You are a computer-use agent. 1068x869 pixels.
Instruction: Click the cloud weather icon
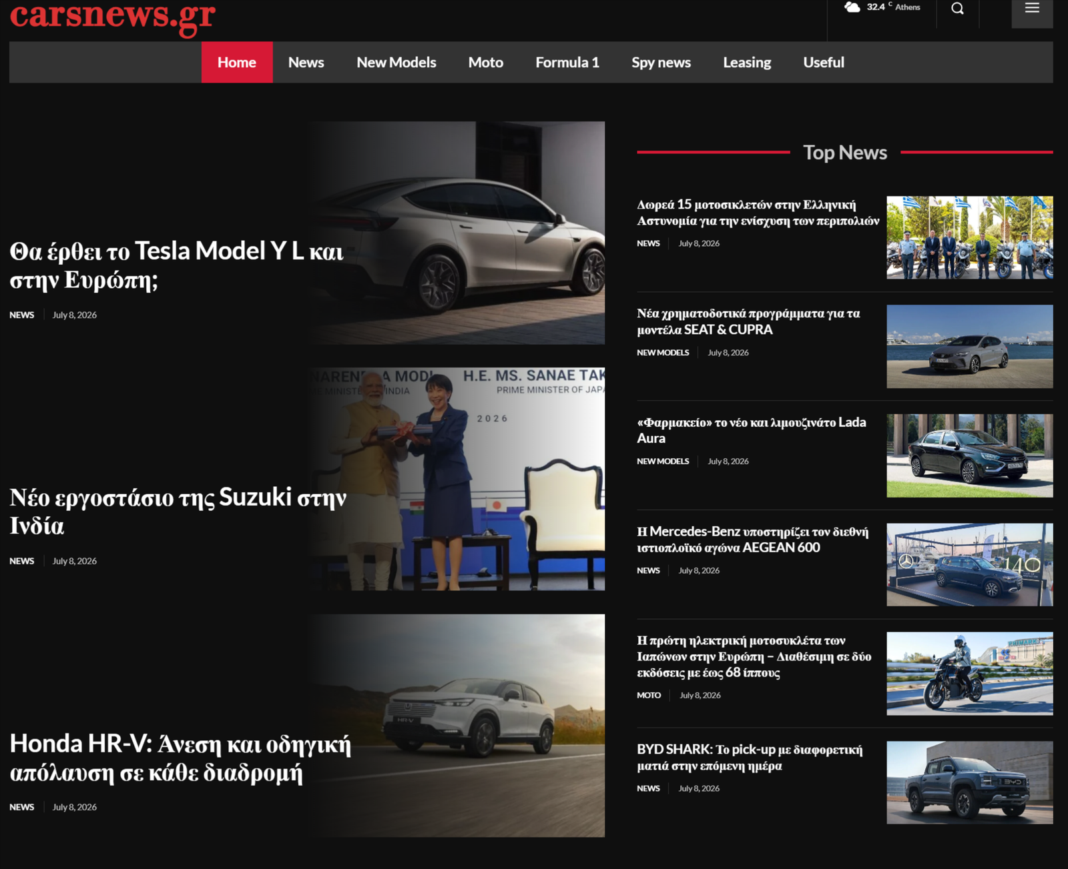852,7
